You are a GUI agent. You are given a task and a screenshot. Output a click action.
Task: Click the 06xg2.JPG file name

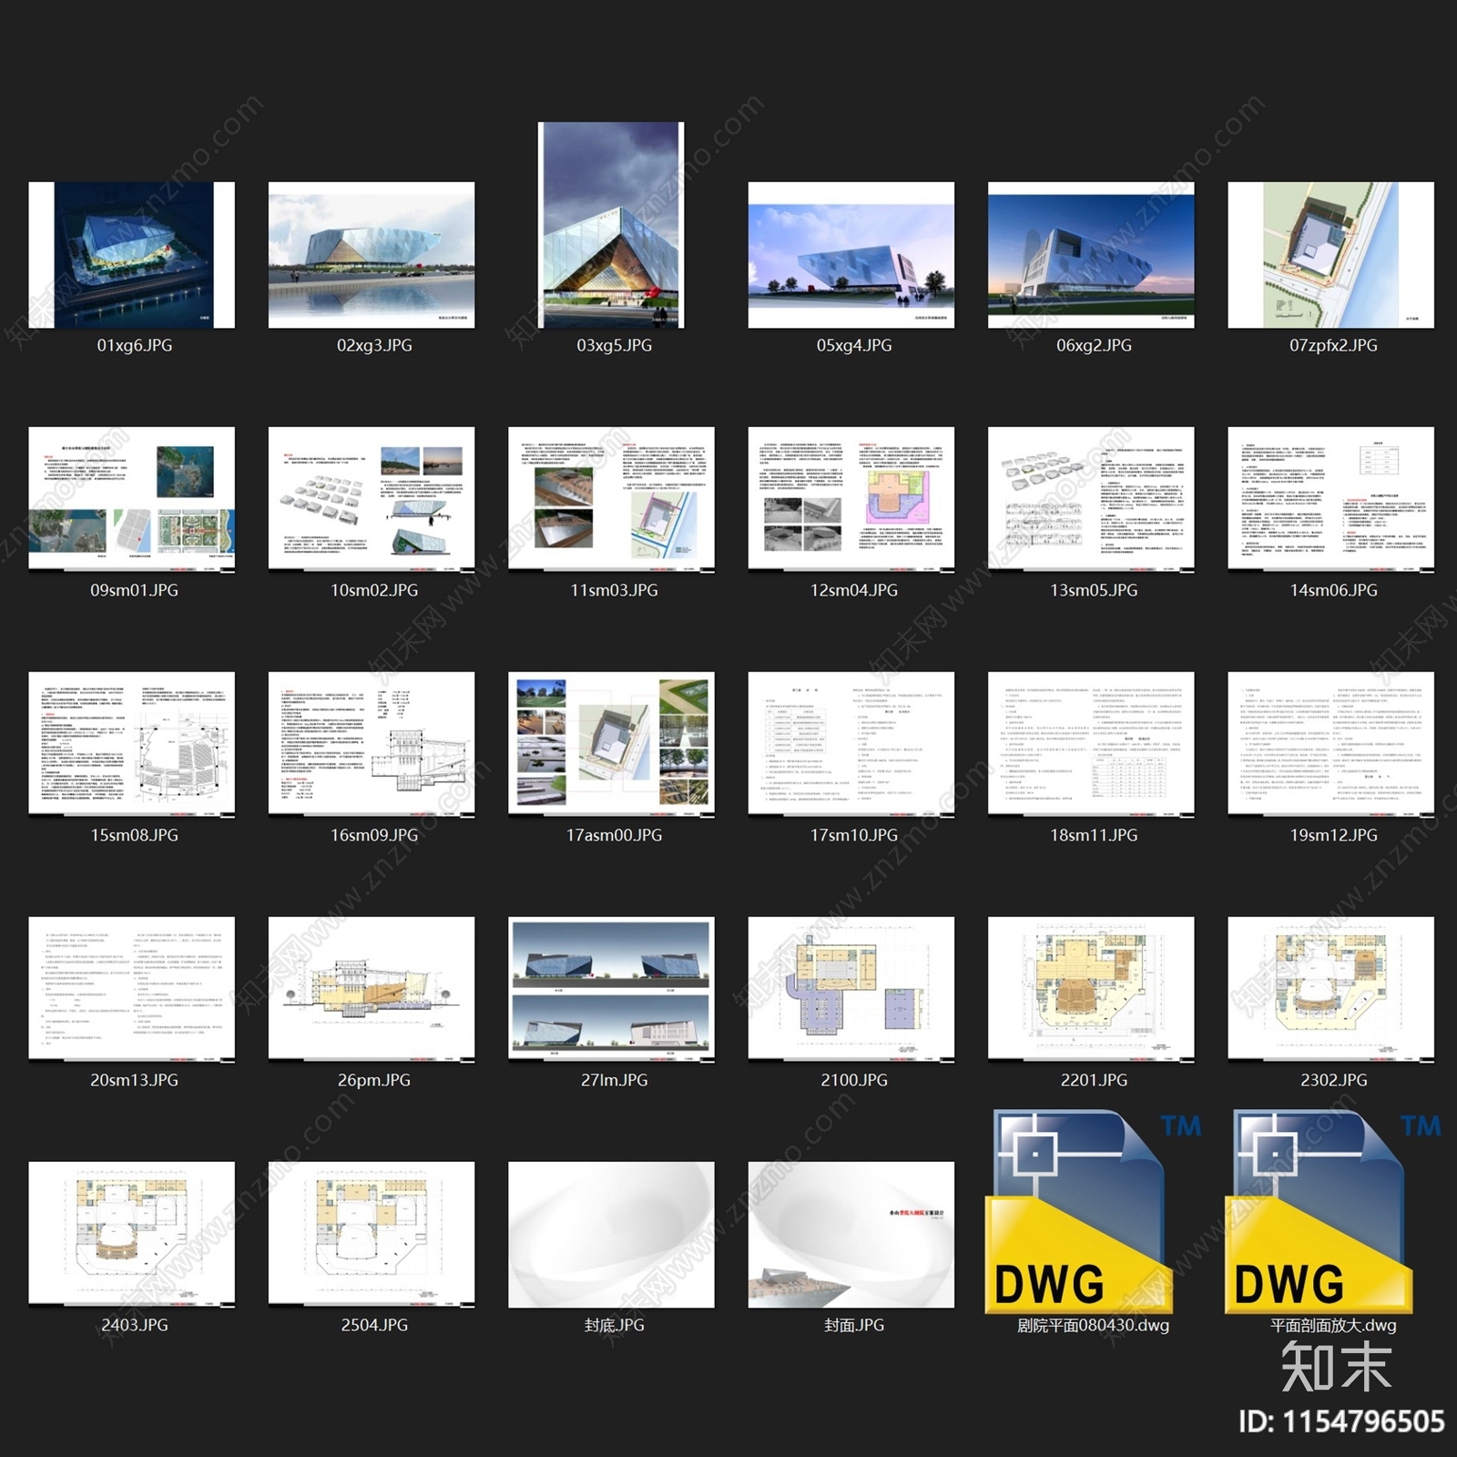pyautogui.click(x=1094, y=345)
